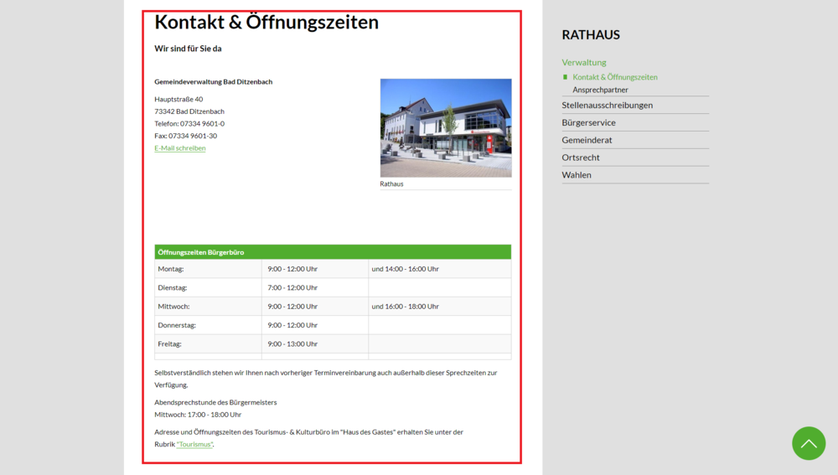
Task: Go to Ansprechpartner sidebar entry
Action: pyautogui.click(x=600, y=90)
